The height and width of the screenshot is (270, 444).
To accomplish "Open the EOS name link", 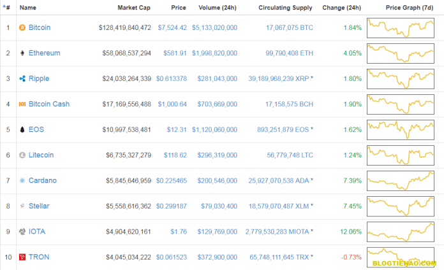I will click(36, 129).
